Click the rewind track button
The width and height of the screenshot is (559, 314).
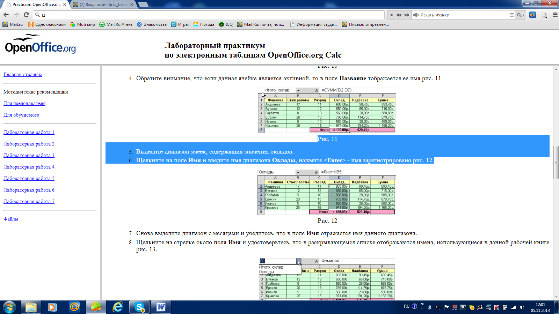click(x=399, y=15)
